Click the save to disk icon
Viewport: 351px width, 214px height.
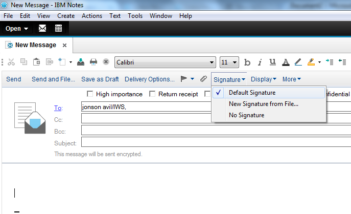(81, 61)
